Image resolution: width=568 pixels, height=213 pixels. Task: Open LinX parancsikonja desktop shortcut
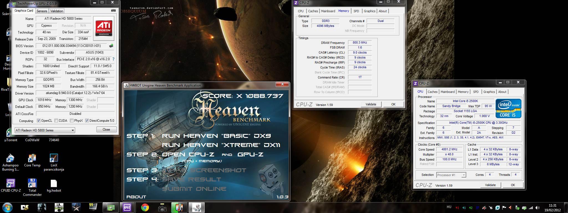(x=54, y=162)
